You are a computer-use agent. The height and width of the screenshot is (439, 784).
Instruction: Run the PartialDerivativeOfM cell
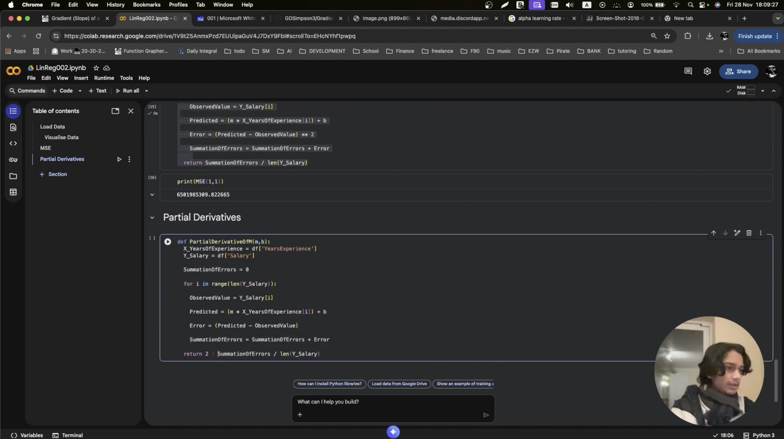tap(167, 242)
